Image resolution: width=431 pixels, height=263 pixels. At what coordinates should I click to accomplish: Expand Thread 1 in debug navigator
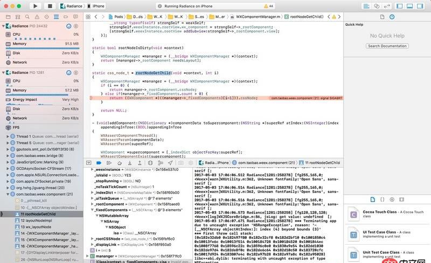[8, 136]
